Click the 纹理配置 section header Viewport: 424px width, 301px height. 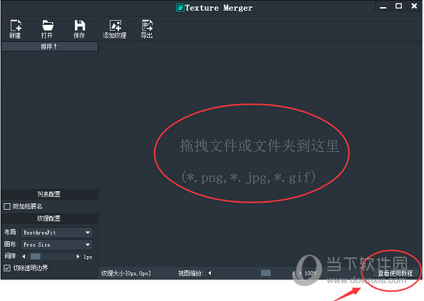49,218
